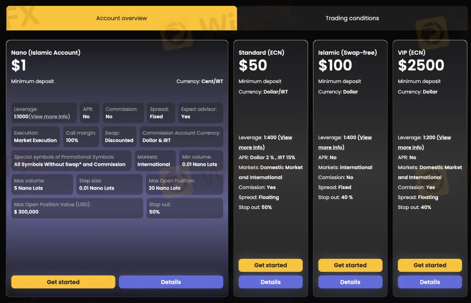
Task: Select the Commission Account Currency tile
Action: click(x=181, y=136)
